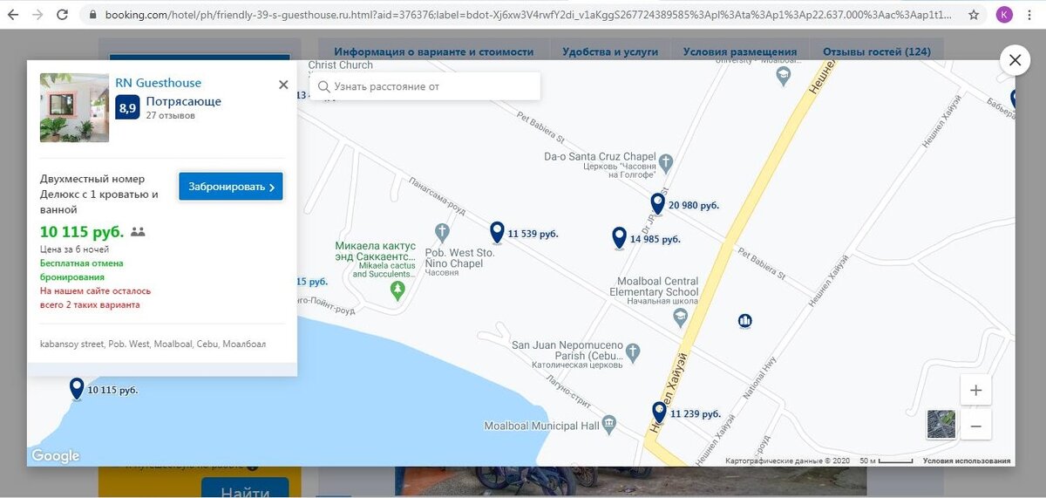Select the 14 985 руб. map pin
Viewport: 1046px width, 498px height.
pos(620,237)
